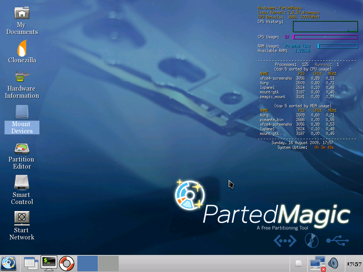Viewport: 363px width, 272px height.
Task: Click 'Sunday, 16 August 2009, 17:57' date line
Action: (302, 143)
